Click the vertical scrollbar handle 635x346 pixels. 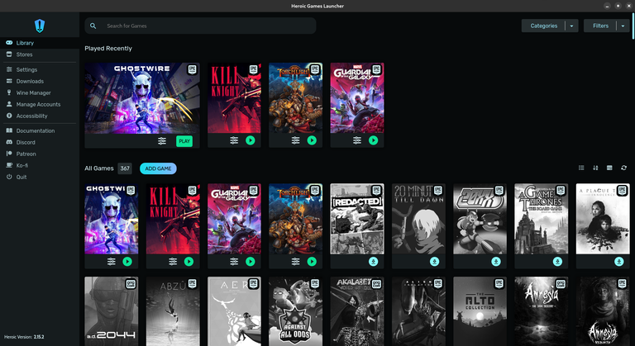[x=633, y=26]
